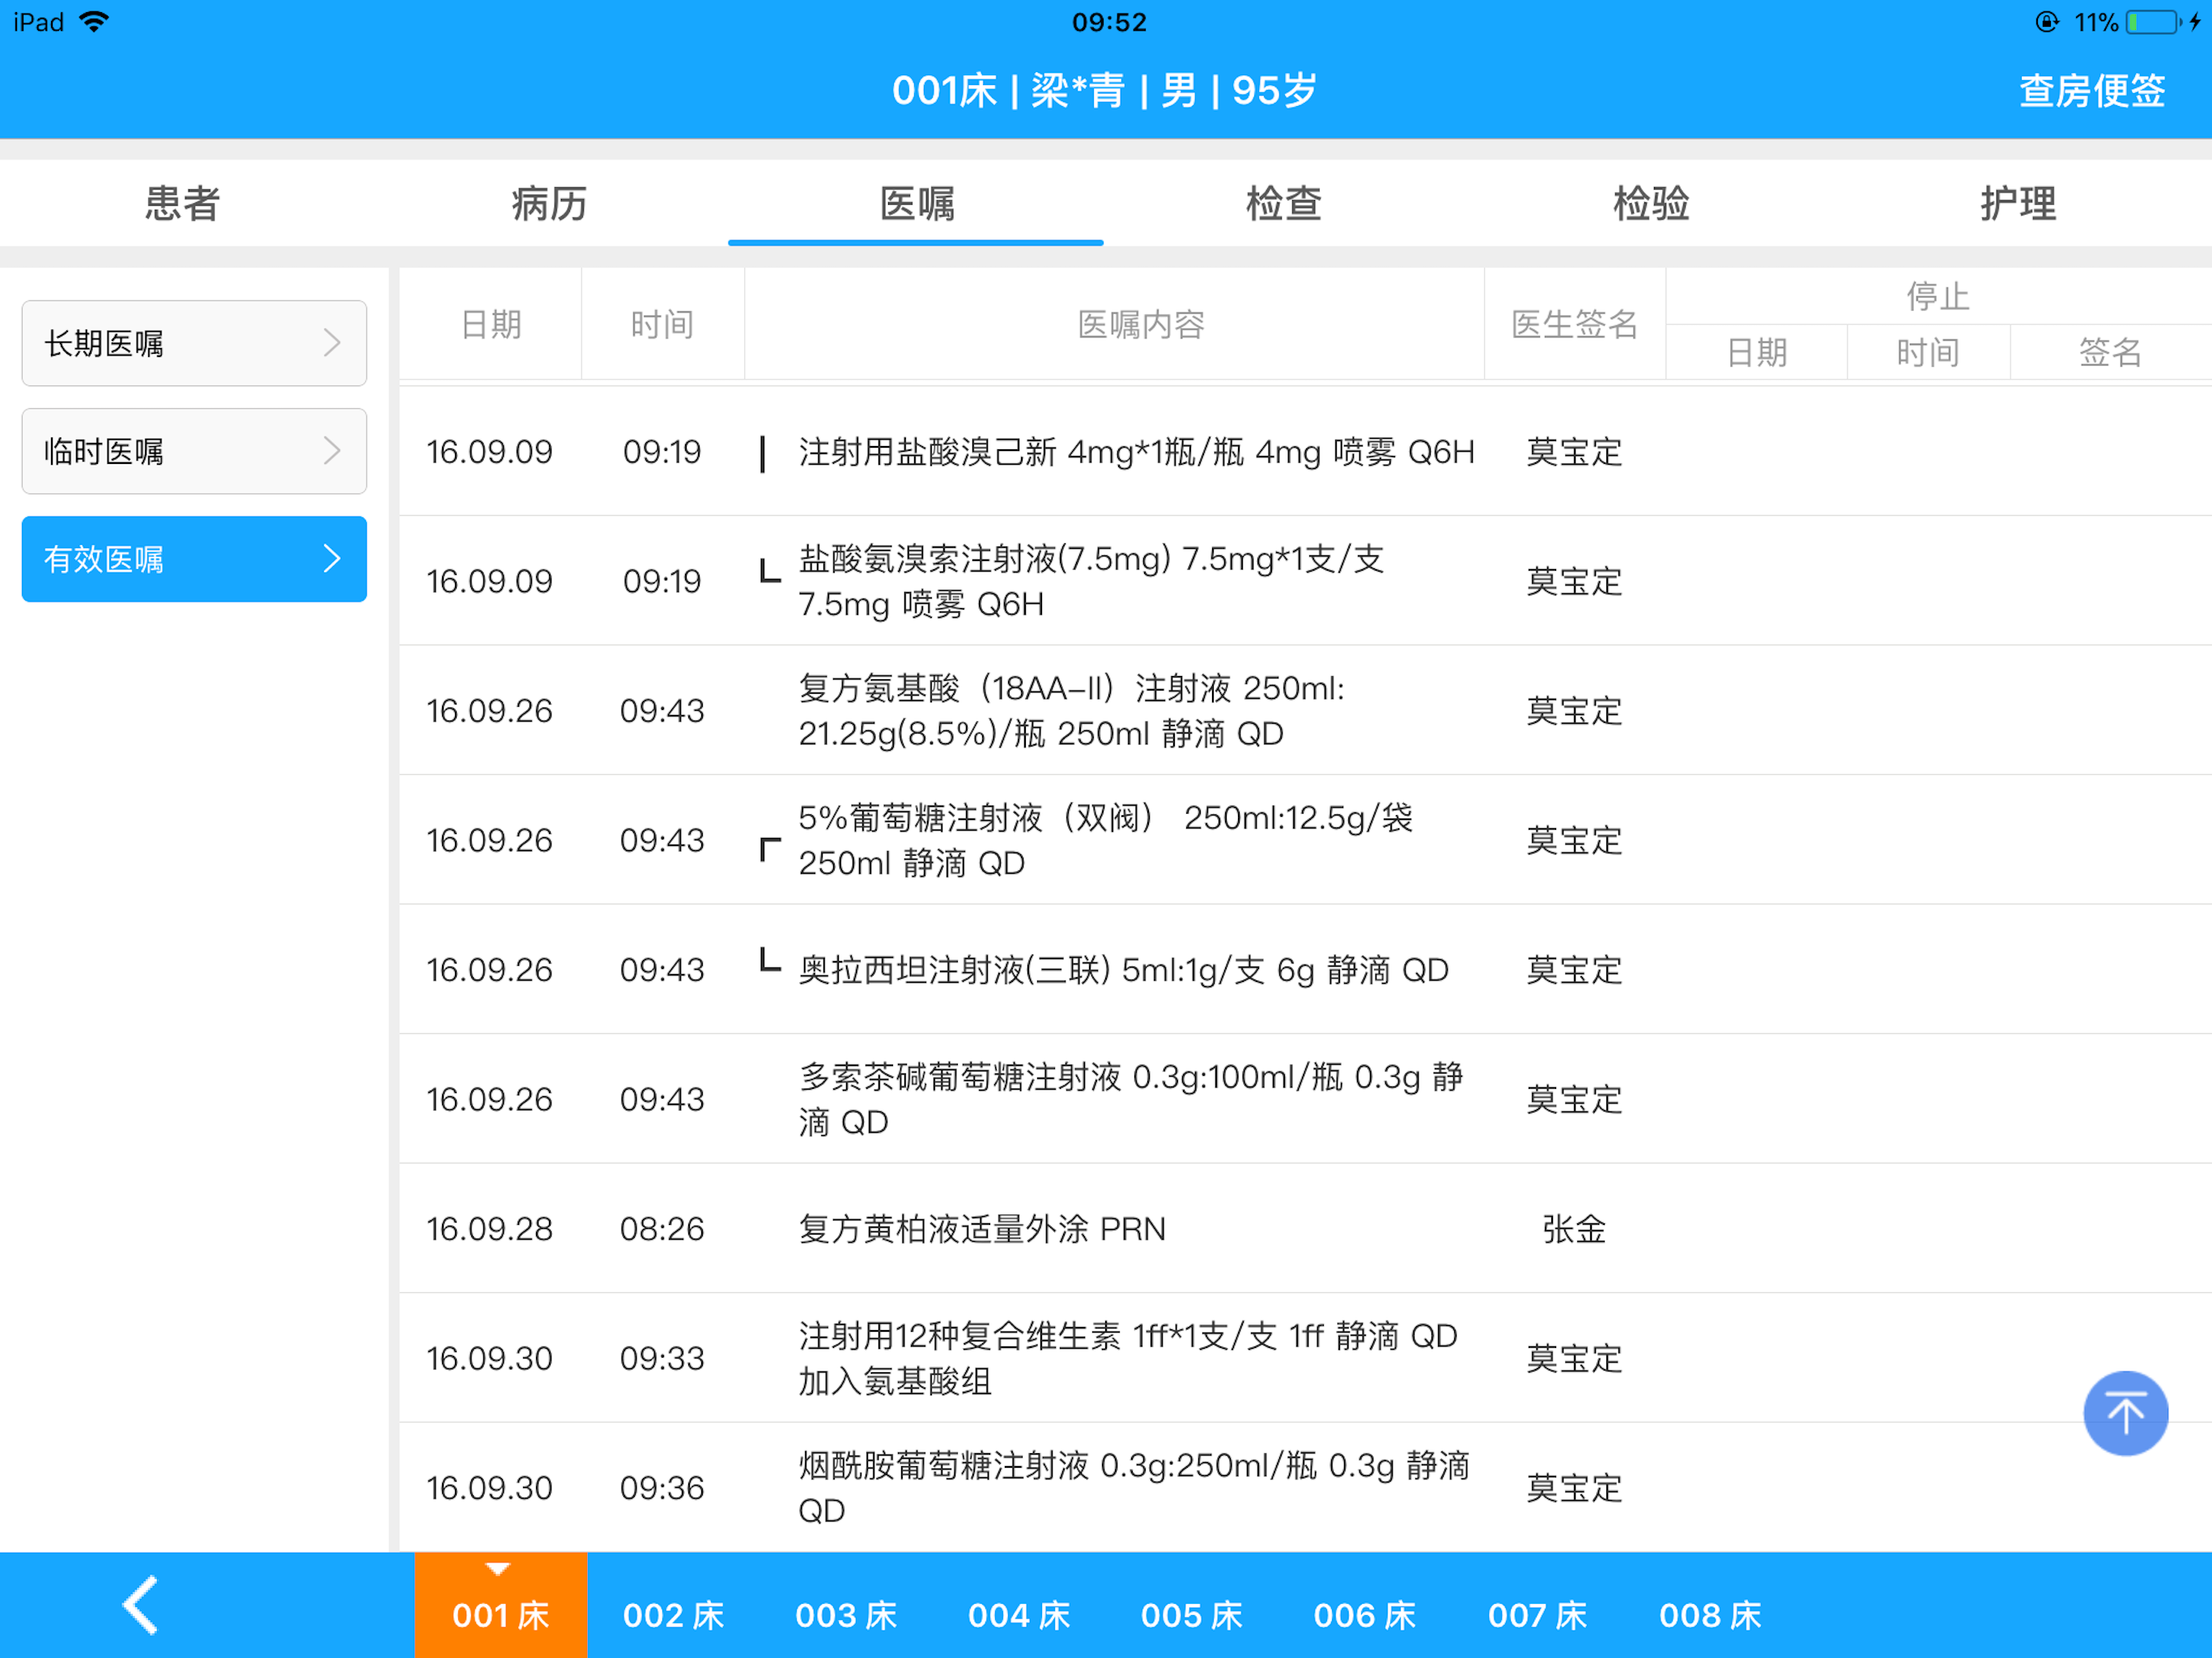Open the 检验 tab
Screen dimensions: 2212x1658
1650,204
